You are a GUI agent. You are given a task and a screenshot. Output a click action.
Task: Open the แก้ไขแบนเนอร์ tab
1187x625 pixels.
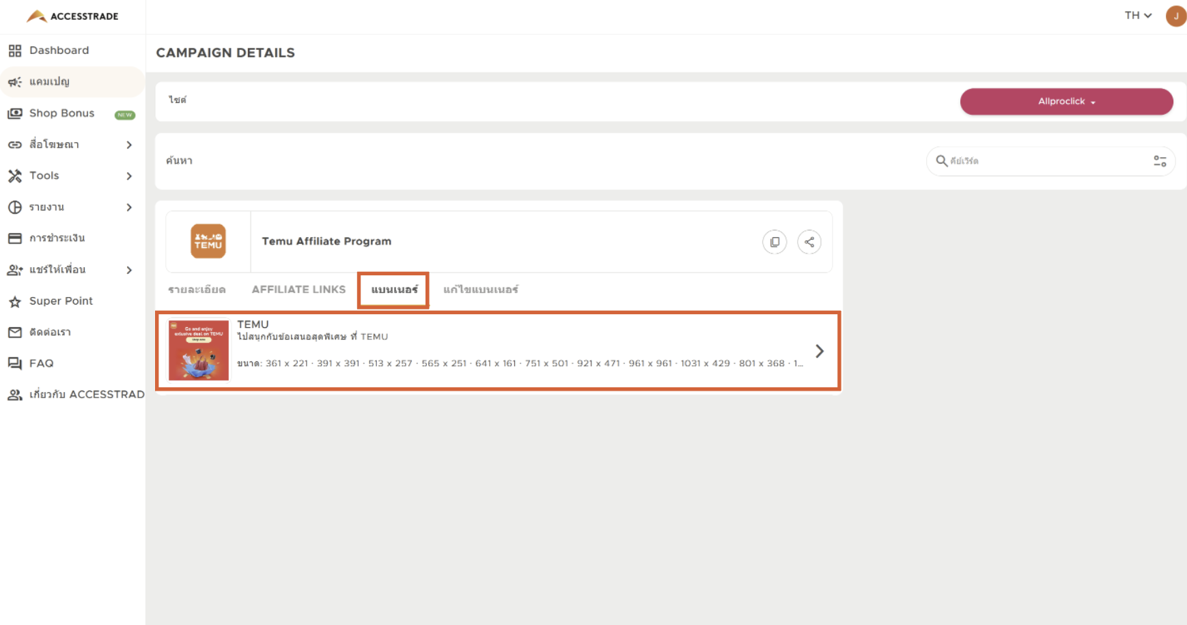(481, 290)
